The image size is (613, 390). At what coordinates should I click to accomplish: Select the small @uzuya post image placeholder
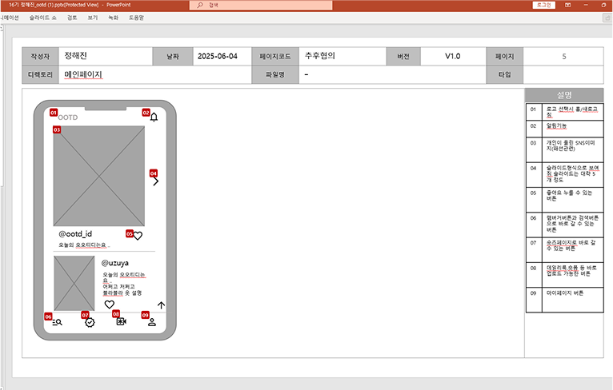point(74,282)
